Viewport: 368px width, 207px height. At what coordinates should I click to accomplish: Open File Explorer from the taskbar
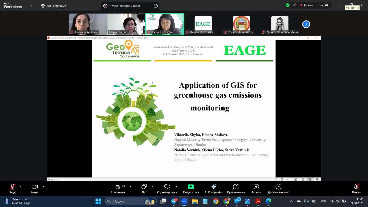[x=195, y=201]
